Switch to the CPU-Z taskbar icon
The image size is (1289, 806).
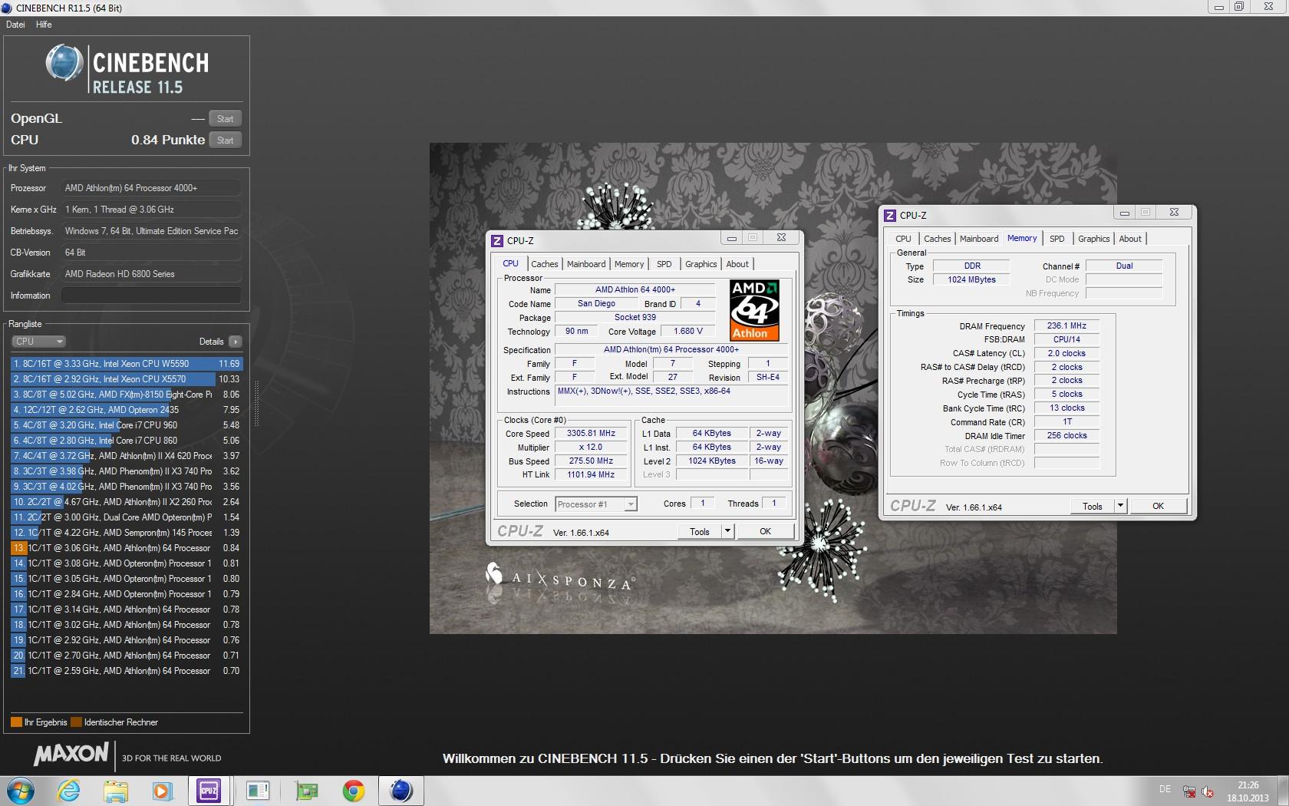209,790
